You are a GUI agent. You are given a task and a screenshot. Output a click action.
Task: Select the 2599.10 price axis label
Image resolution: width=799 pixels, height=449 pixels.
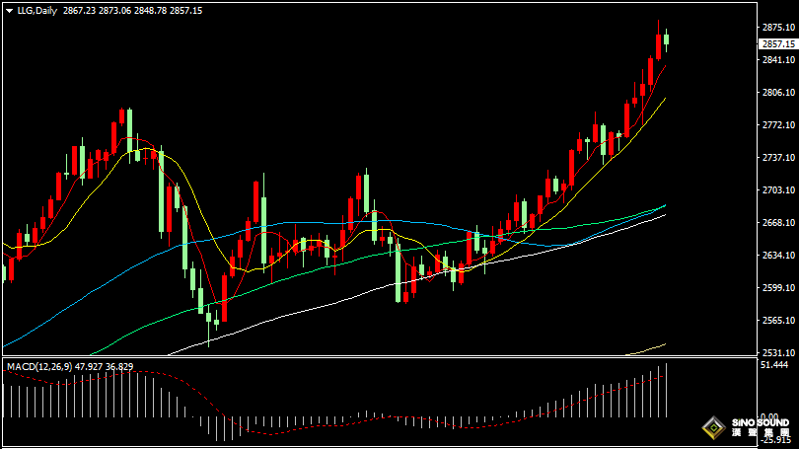click(x=778, y=287)
